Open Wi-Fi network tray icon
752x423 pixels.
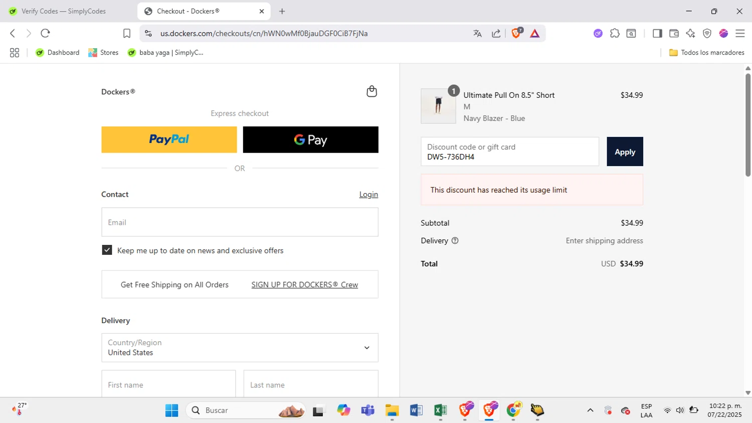pyautogui.click(x=667, y=410)
